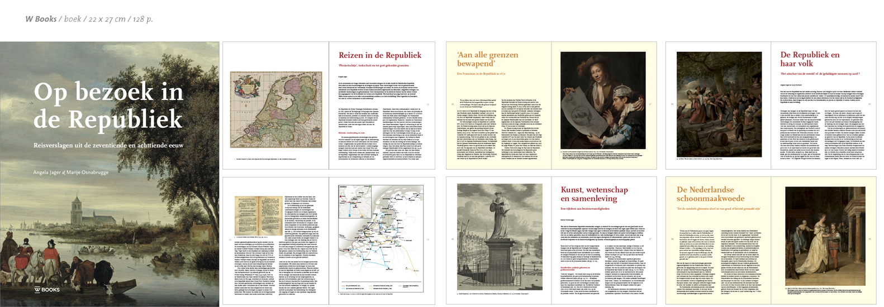Click the travel routes map diagram

click(x=381, y=238)
